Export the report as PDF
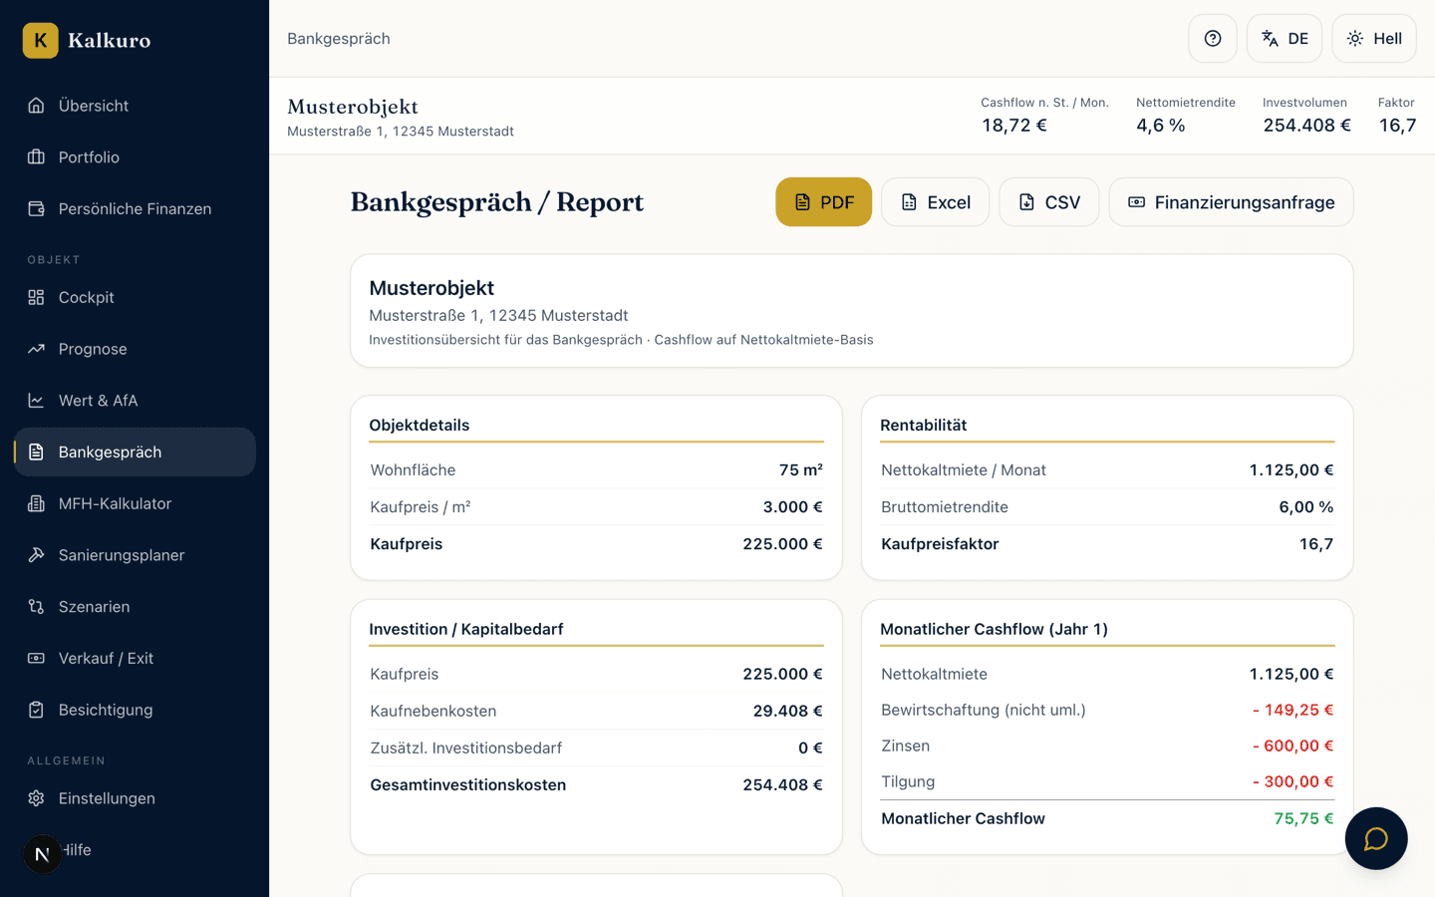This screenshot has height=897, width=1435. point(824,202)
